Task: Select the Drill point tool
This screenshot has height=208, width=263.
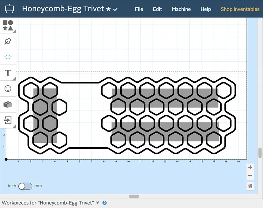Action: 8,57
